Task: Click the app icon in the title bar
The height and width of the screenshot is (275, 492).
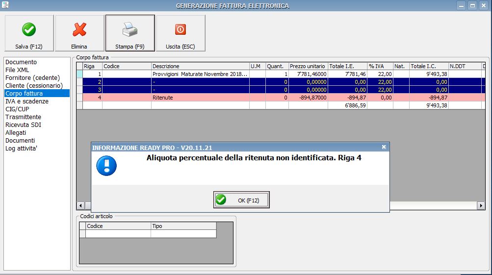Action: tap(5, 5)
